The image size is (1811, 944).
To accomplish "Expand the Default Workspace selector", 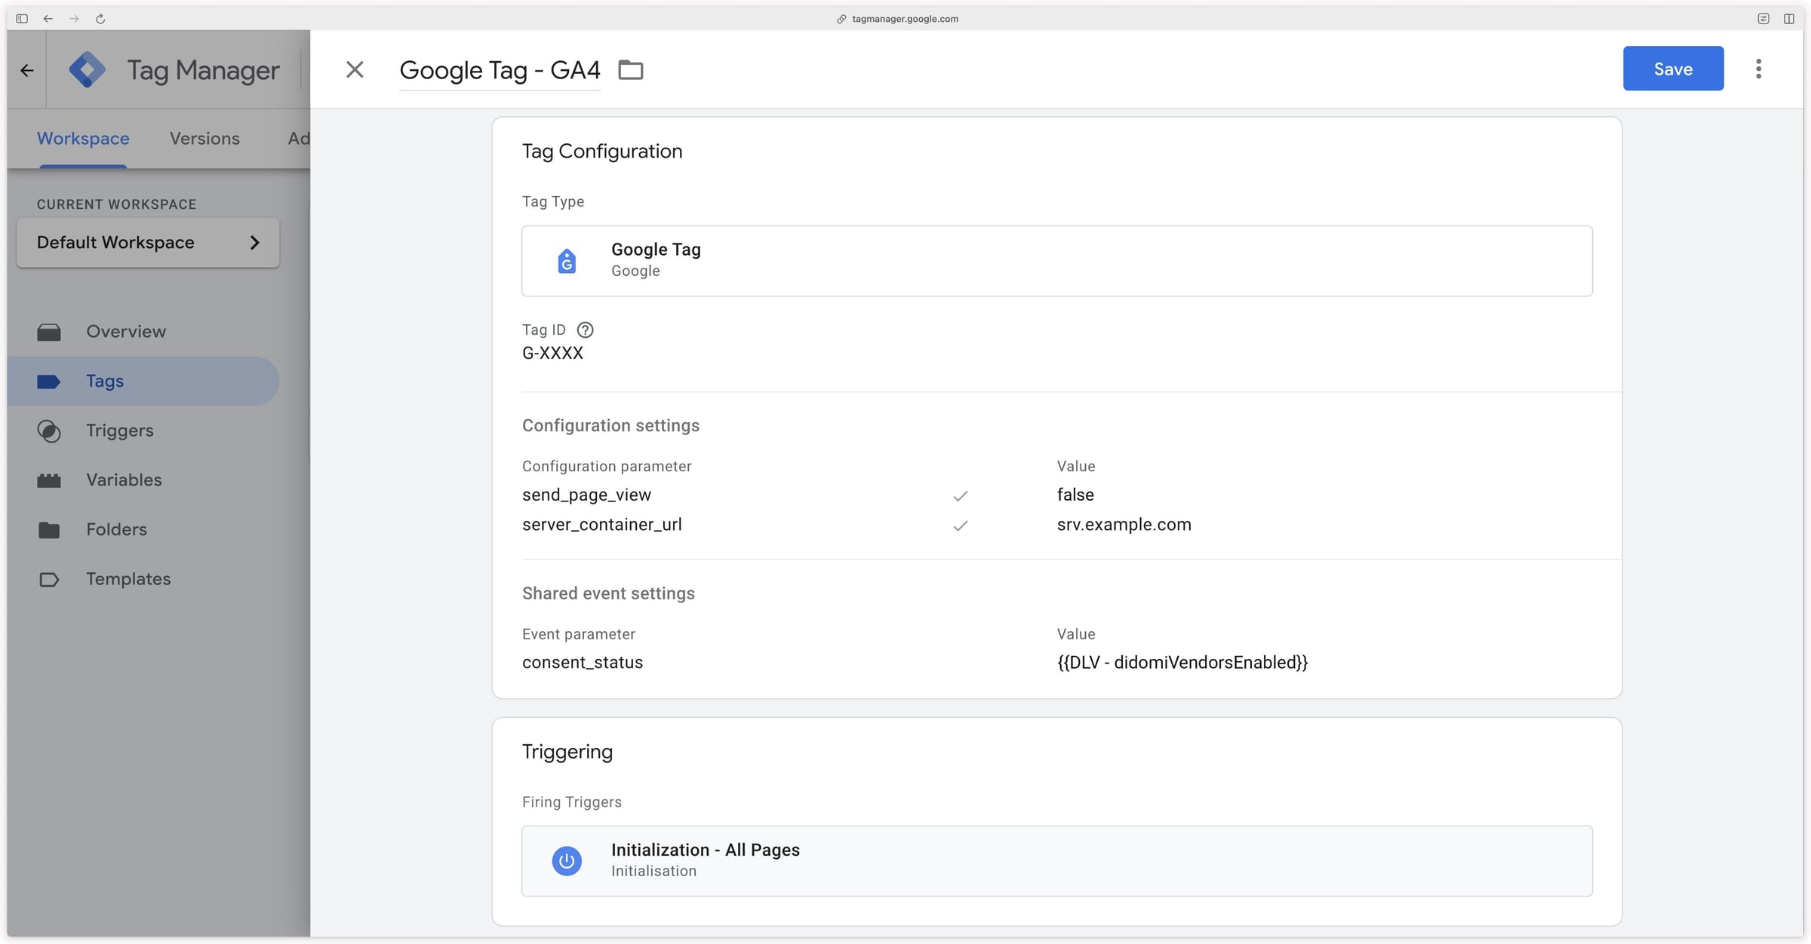I will coord(148,242).
